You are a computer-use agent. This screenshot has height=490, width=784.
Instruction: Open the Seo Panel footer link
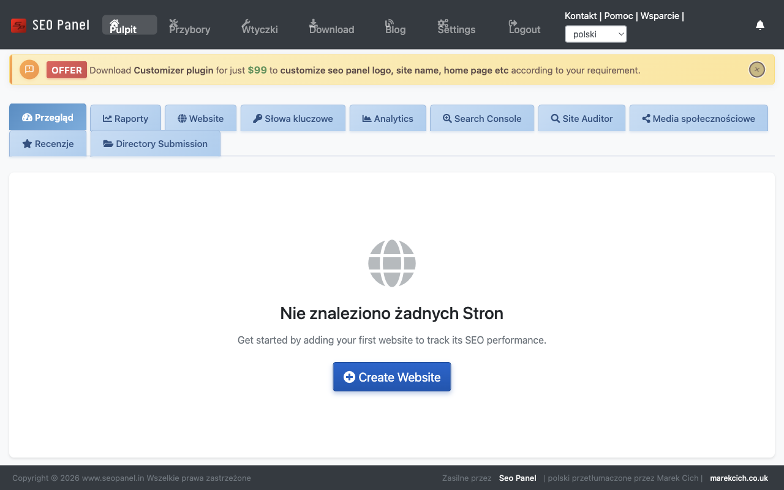tap(518, 478)
